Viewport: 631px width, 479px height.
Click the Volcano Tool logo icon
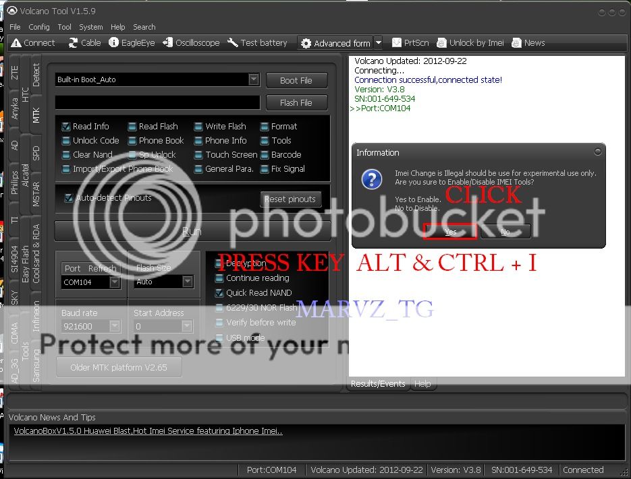12,11
